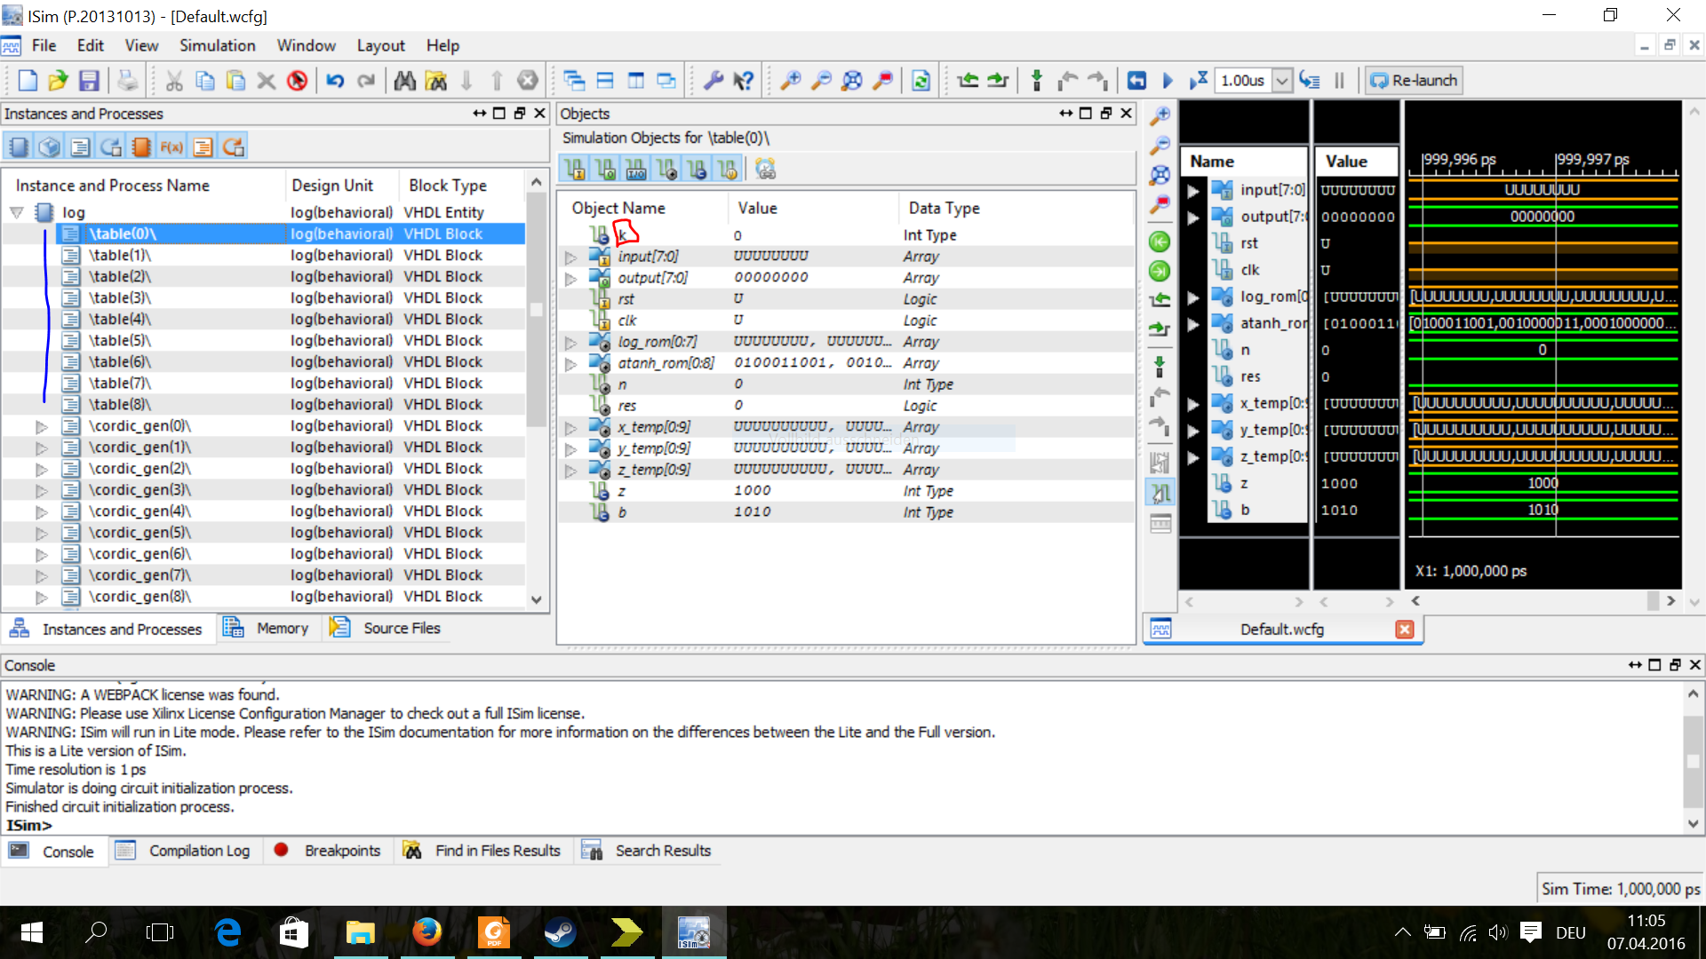
Task: Click the Zoom In toolbar icon
Action: 790,81
